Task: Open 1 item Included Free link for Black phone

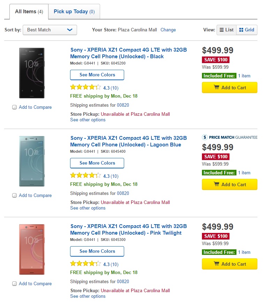Action: [x=244, y=76]
